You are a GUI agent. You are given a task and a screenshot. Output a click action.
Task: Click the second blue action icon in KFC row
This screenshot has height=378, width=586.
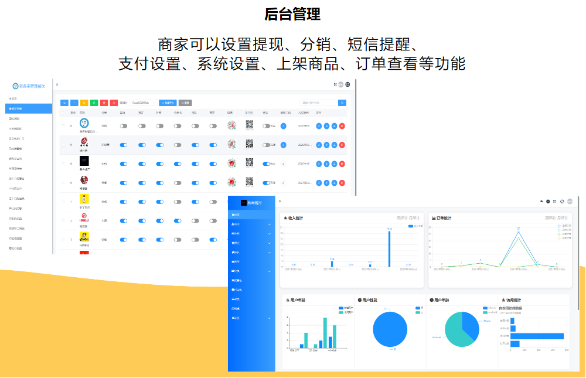coord(326,183)
